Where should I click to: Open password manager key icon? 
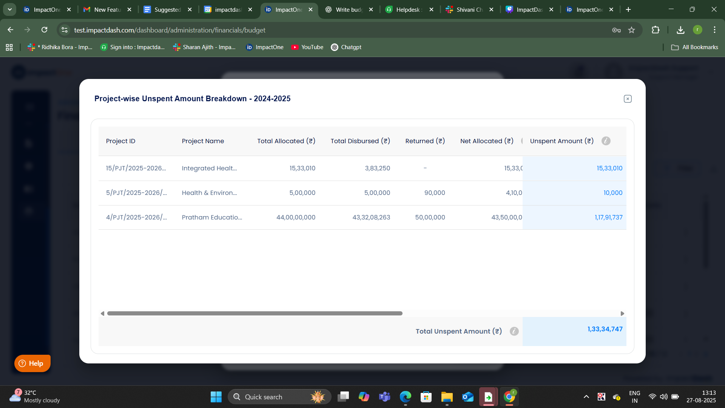(616, 30)
